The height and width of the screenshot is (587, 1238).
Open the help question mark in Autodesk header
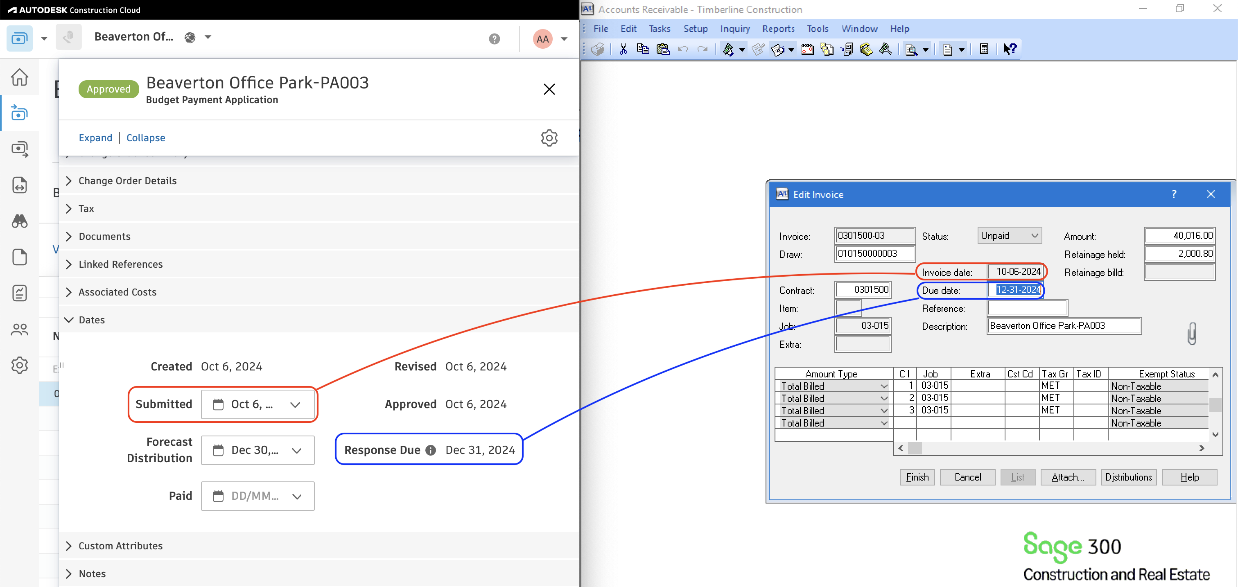494,39
